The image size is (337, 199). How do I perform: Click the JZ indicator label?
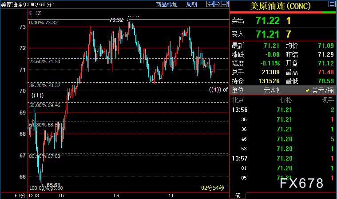38,13
